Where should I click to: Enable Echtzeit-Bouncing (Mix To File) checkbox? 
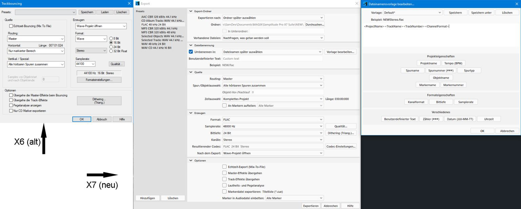(x=11, y=26)
